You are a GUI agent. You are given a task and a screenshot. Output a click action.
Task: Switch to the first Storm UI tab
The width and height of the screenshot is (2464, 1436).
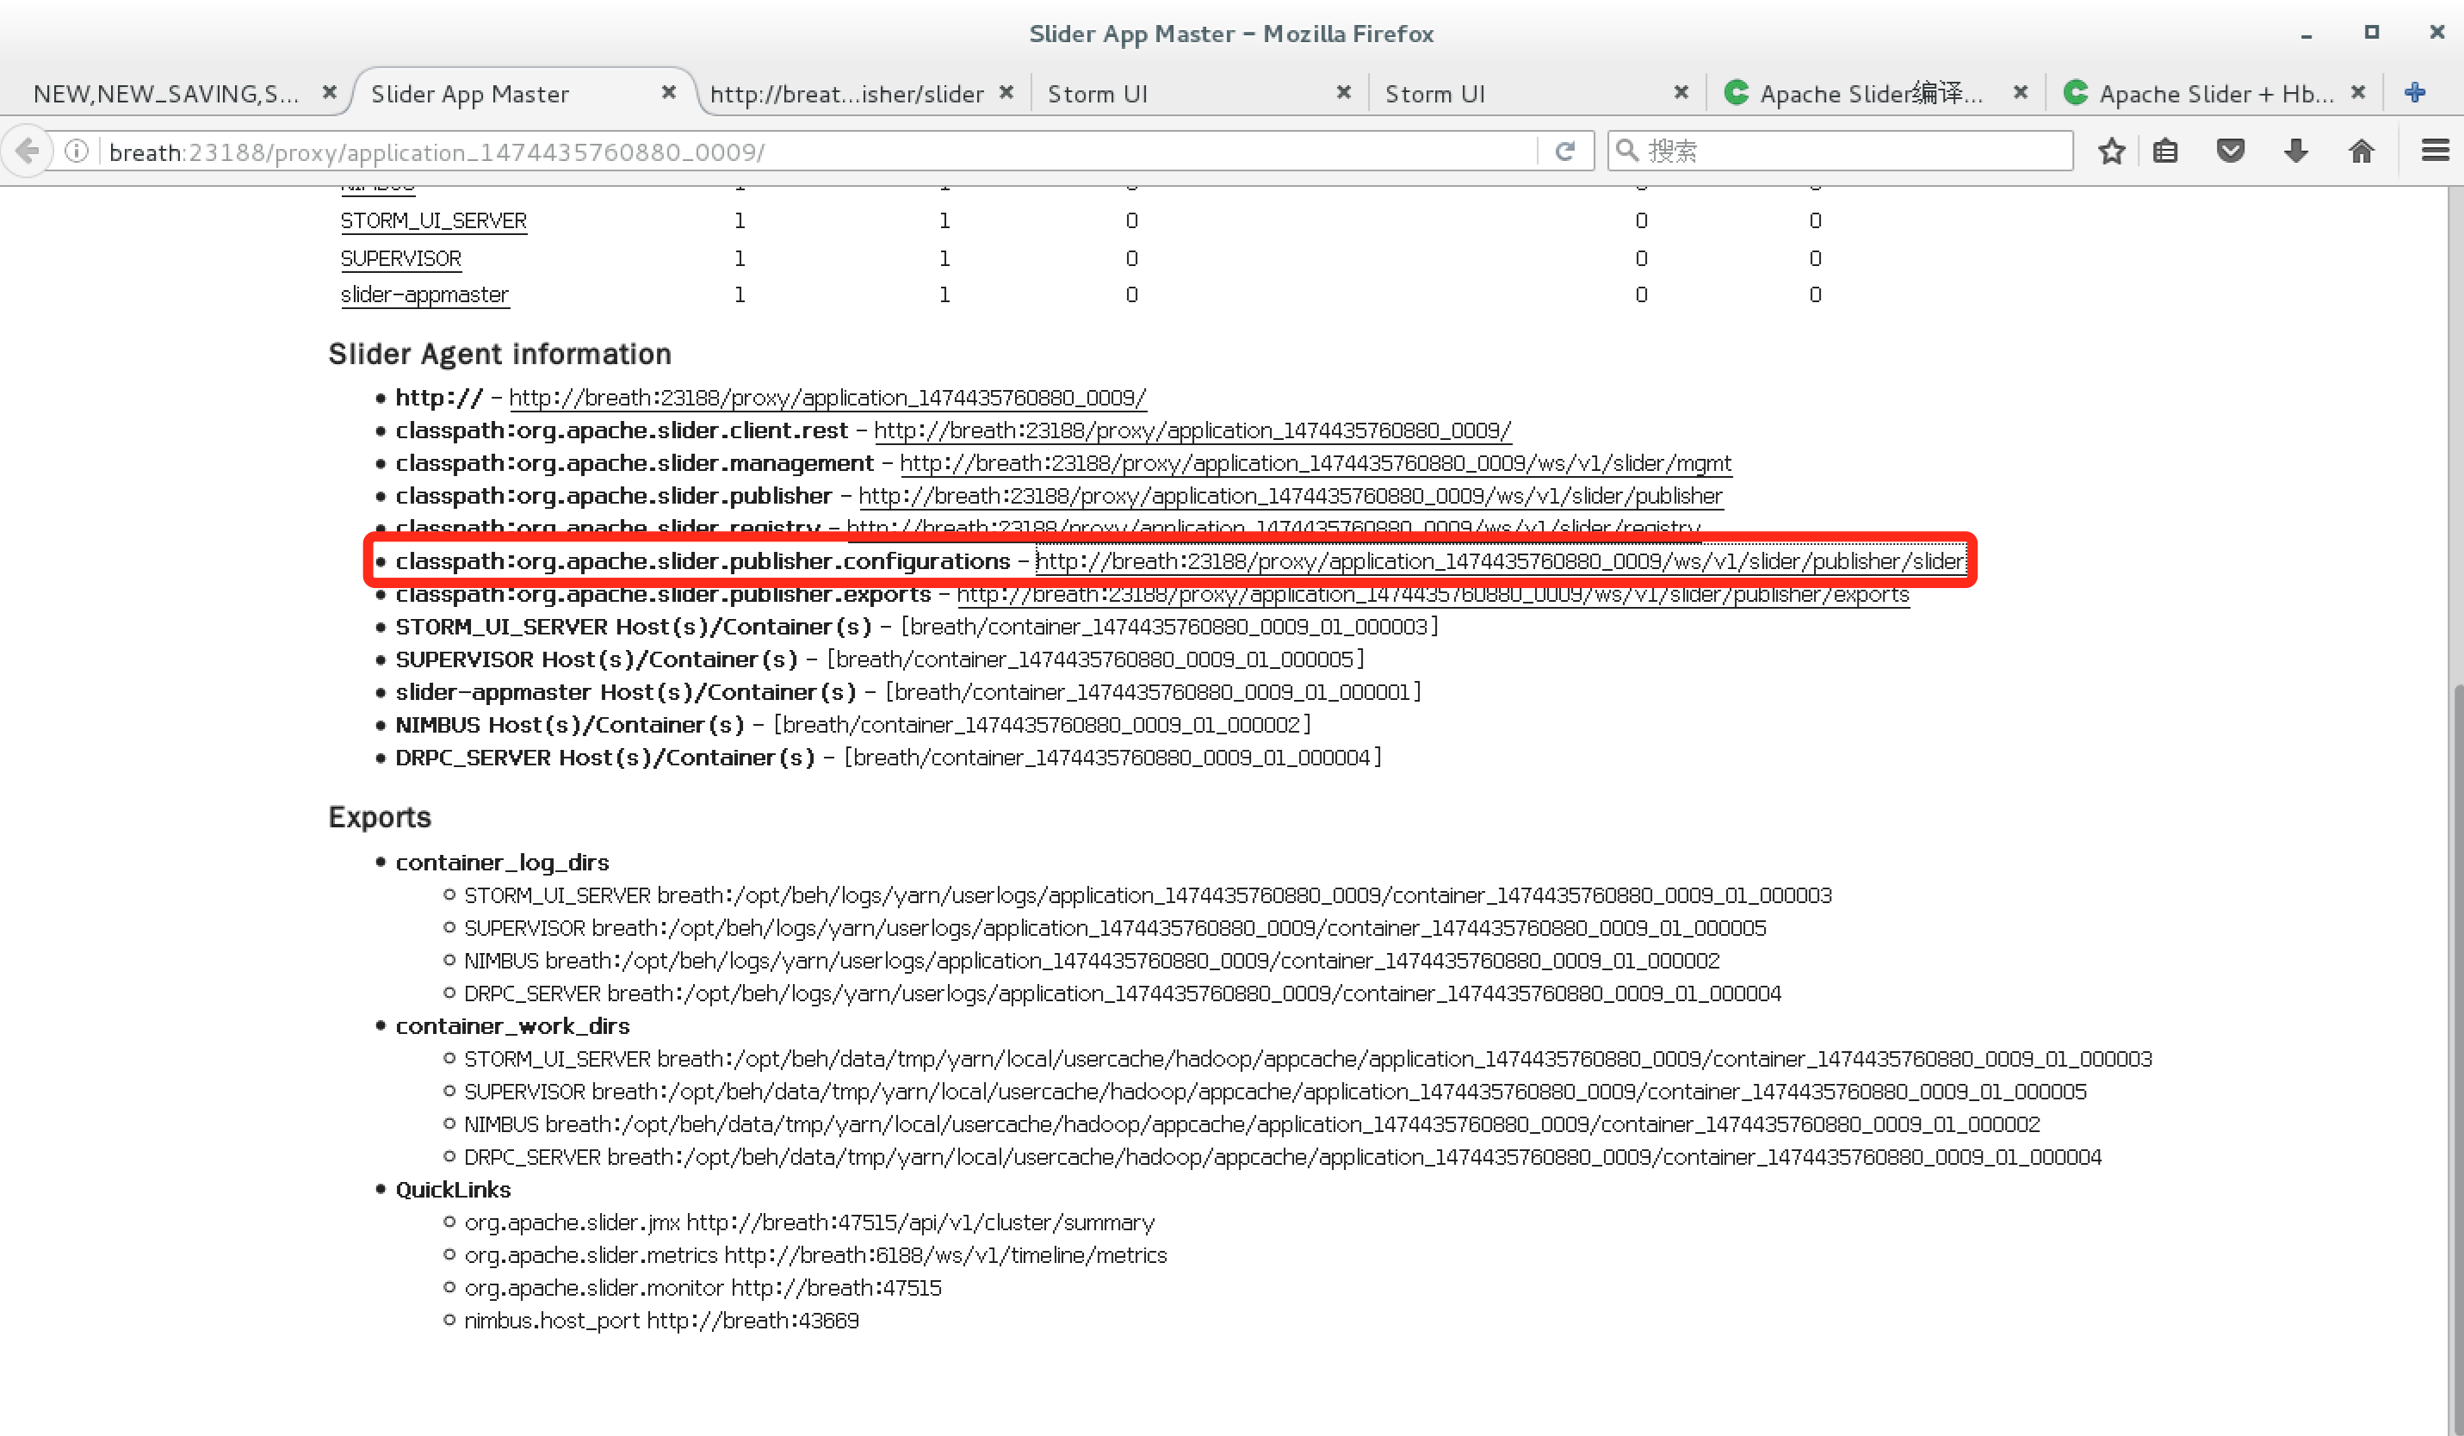point(1097,94)
